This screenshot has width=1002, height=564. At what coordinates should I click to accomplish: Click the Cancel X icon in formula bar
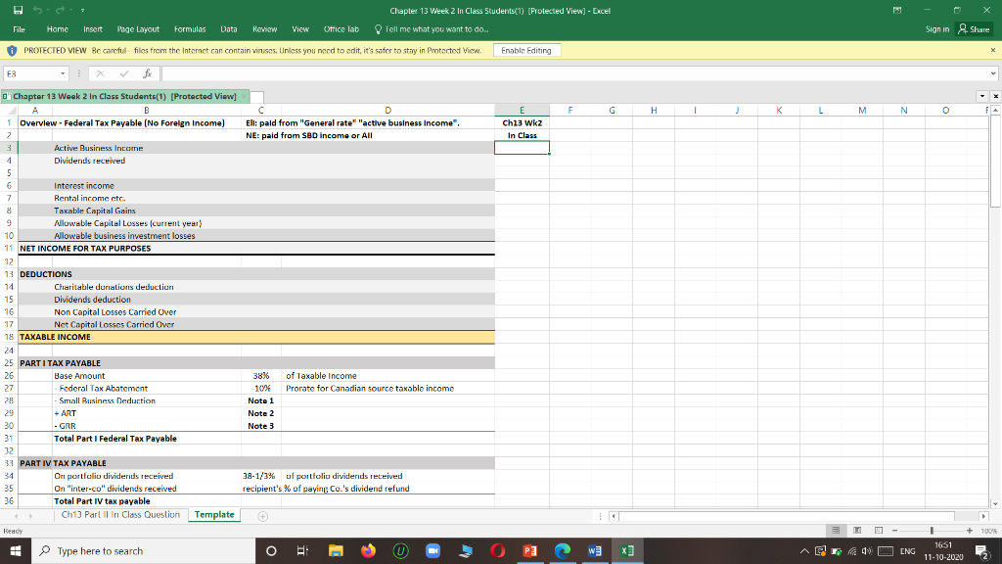101,73
